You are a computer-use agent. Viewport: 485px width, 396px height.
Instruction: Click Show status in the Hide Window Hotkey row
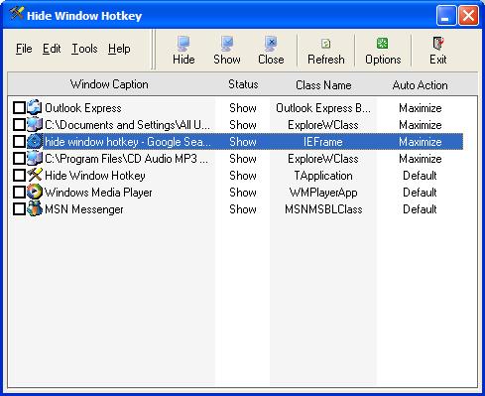coord(243,176)
